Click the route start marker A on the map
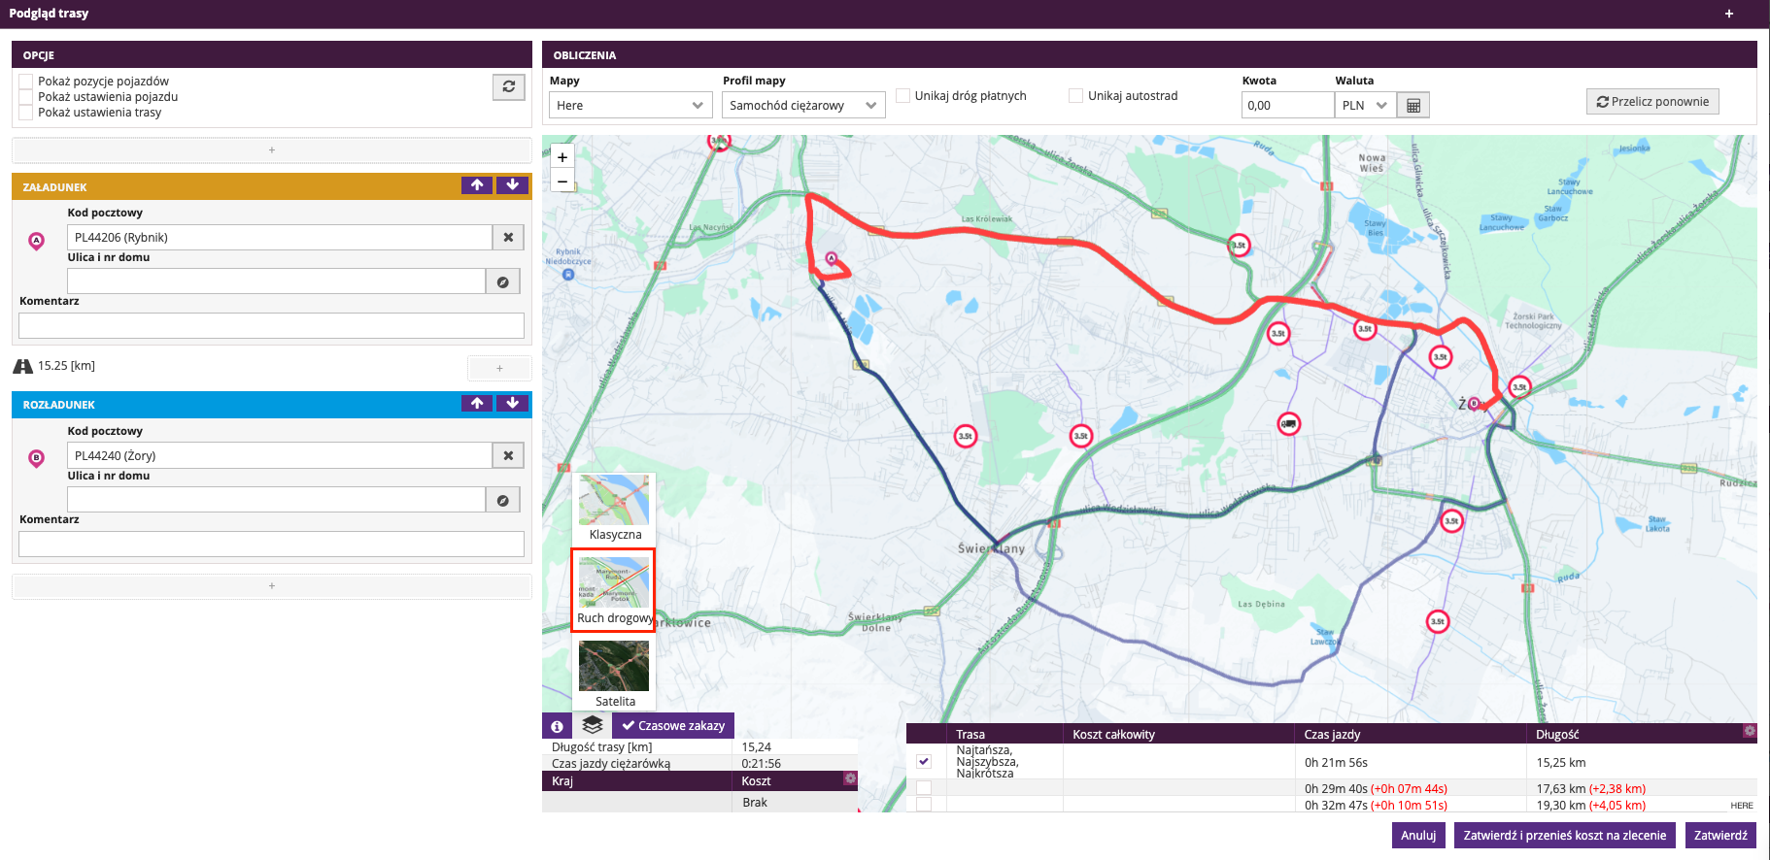Screen dimensions: 1770x860 point(832,258)
